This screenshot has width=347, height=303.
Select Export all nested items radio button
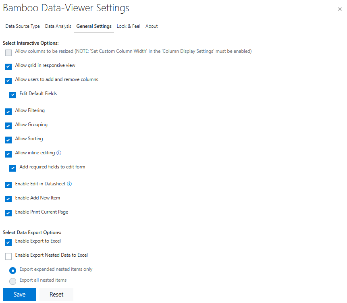tap(13, 281)
